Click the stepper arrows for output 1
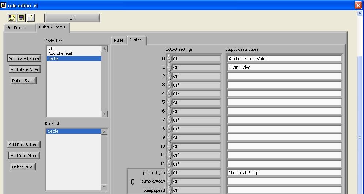This screenshot has width=364, height=194. coord(169,67)
